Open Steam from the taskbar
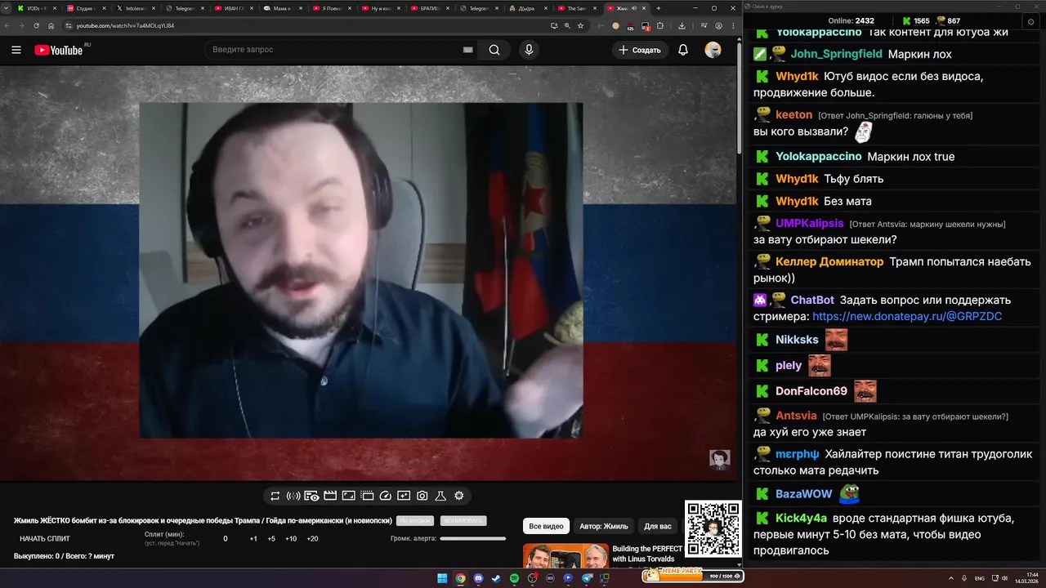Screen dimensions: 1046x588 pyautogui.click(x=496, y=578)
